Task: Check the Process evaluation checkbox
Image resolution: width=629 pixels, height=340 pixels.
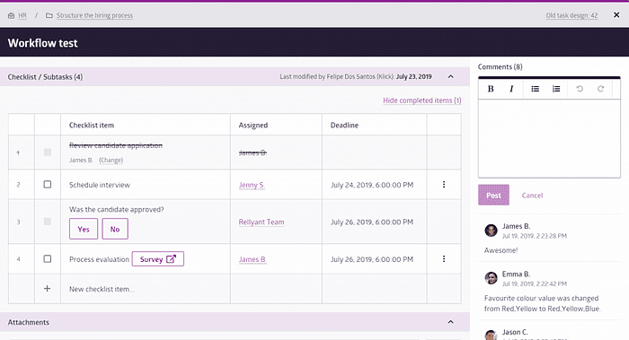Action: 48,258
